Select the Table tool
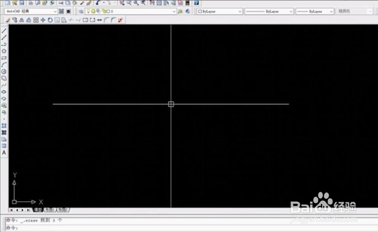This screenshot has height=232, width=378. (x=4, y=146)
